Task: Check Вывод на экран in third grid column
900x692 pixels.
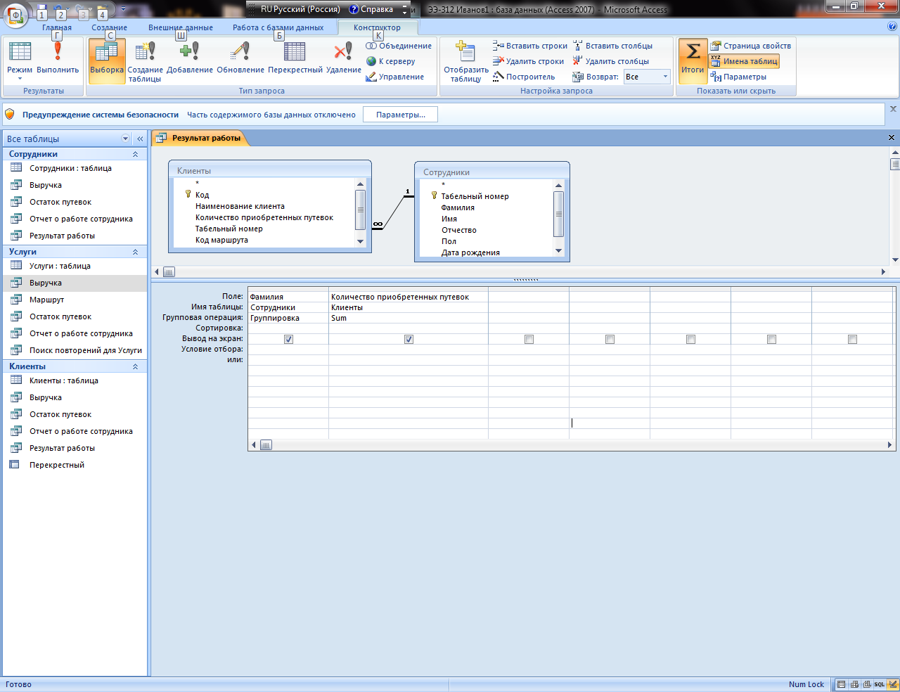Action: click(x=529, y=339)
